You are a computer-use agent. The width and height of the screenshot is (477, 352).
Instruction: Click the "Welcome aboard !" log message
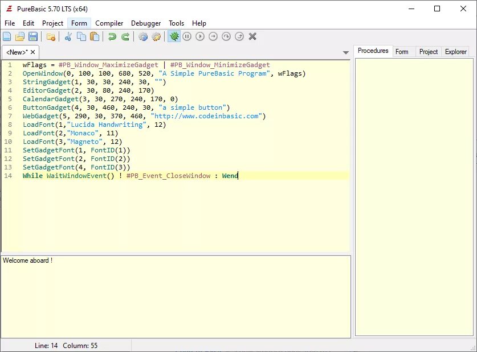pyautogui.click(x=28, y=260)
